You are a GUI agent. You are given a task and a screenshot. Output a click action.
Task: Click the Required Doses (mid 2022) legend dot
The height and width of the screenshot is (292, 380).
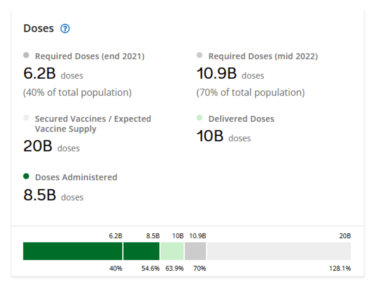(x=199, y=55)
